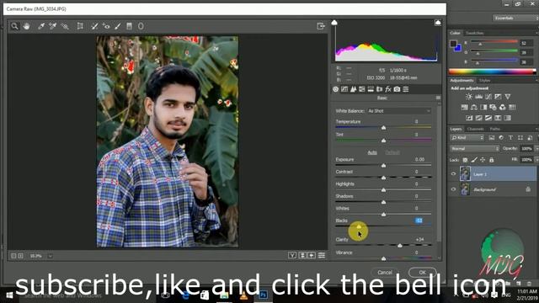The height and width of the screenshot is (303, 539).
Task: Toggle the lock all layer icon
Action: pyautogui.click(x=492, y=160)
